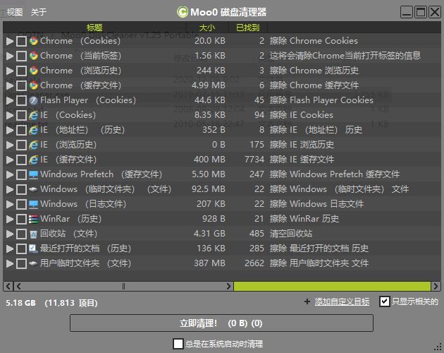Click the 2662 found count for 用户临时文件夹
The height and width of the screenshot is (353, 444).
(x=254, y=263)
